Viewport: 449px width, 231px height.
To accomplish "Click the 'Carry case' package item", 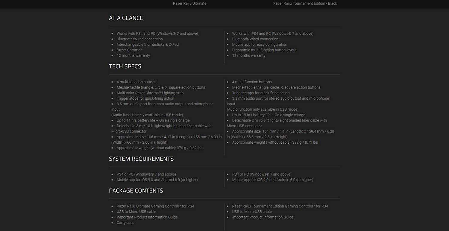I will click(x=125, y=223).
